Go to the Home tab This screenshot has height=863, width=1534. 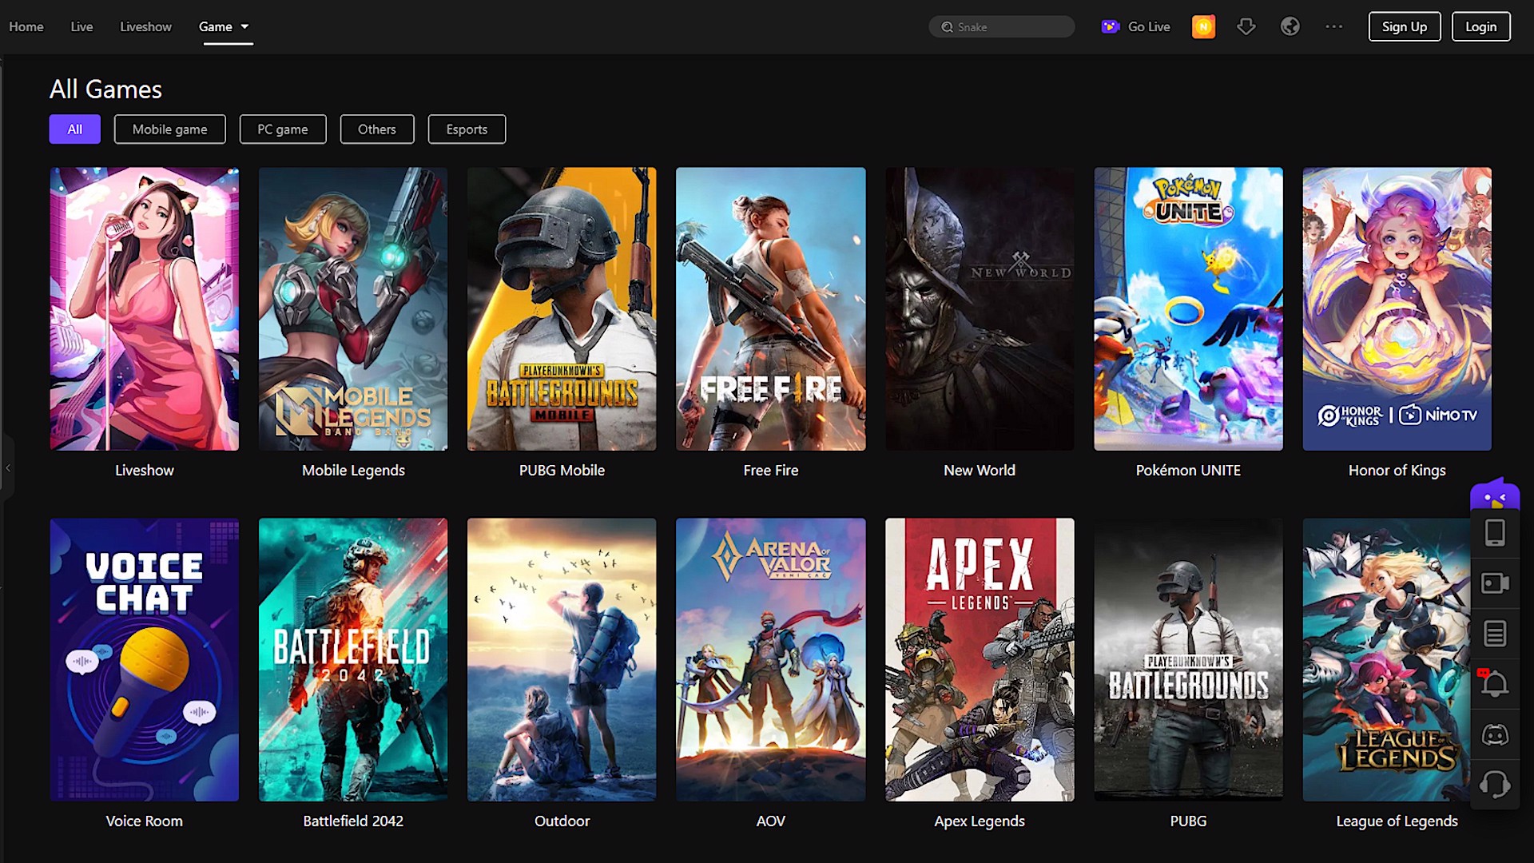point(26,26)
